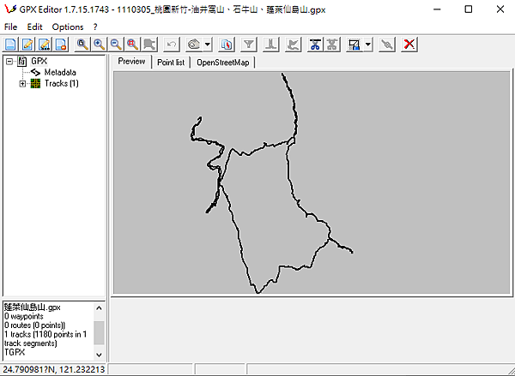Open the question mark help menu
515x376 pixels.
pos(95,27)
